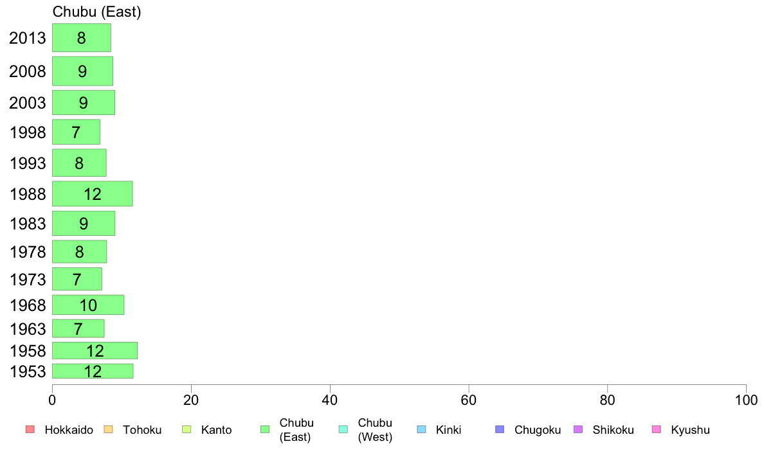Select the 1998 bar showing 7
This screenshot has width=764, height=473.
pyautogui.click(x=76, y=132)
